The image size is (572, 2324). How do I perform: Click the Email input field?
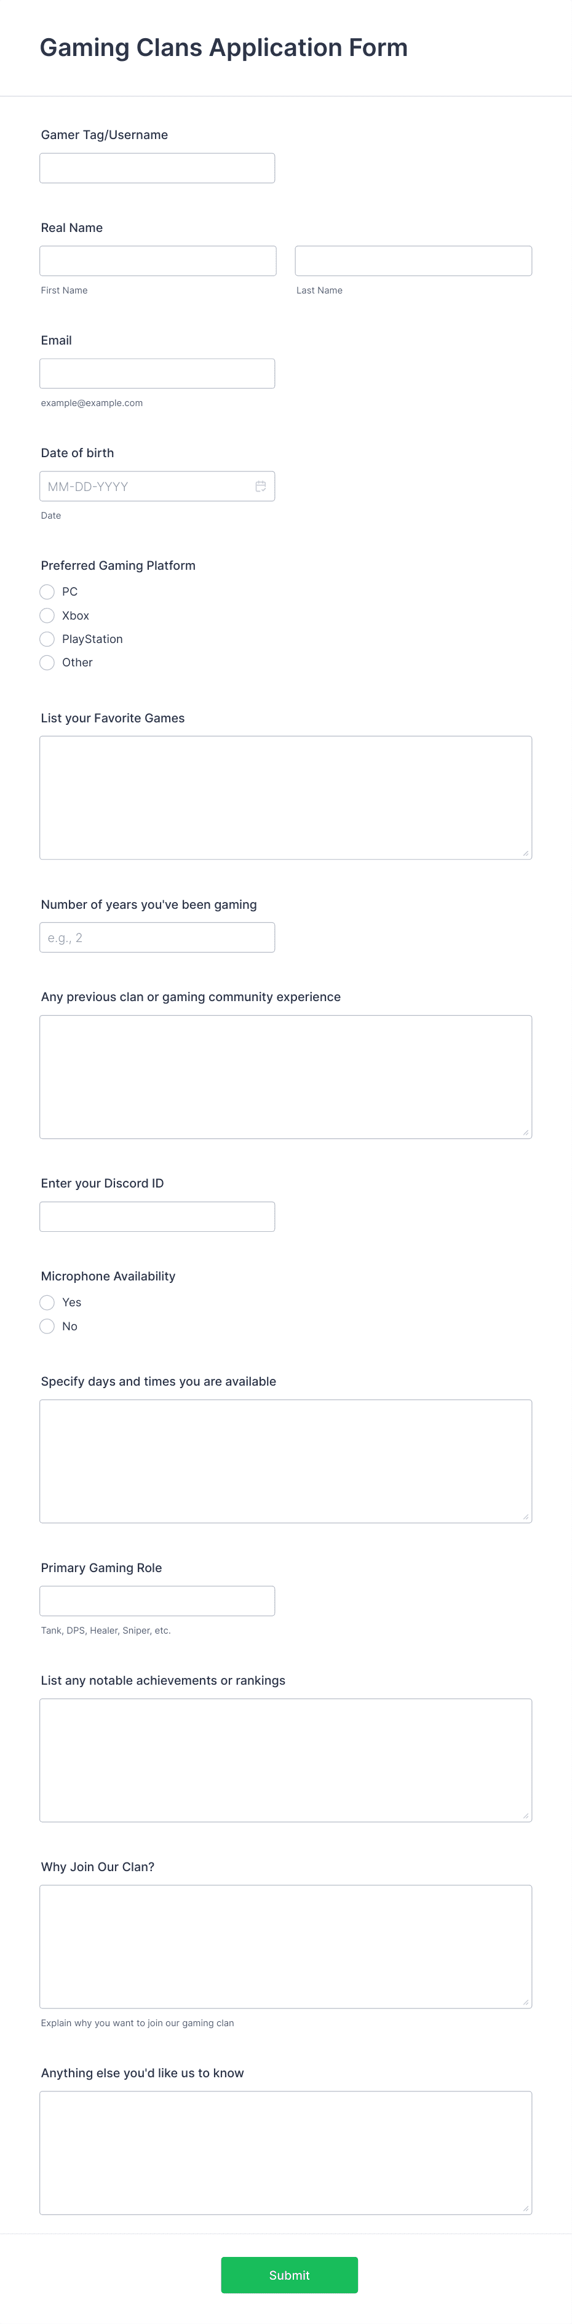click(x=157, y=373)
